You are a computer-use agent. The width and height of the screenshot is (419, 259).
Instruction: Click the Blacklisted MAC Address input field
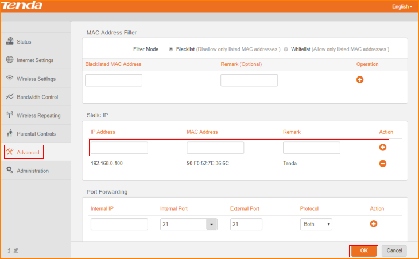point(114,80)
